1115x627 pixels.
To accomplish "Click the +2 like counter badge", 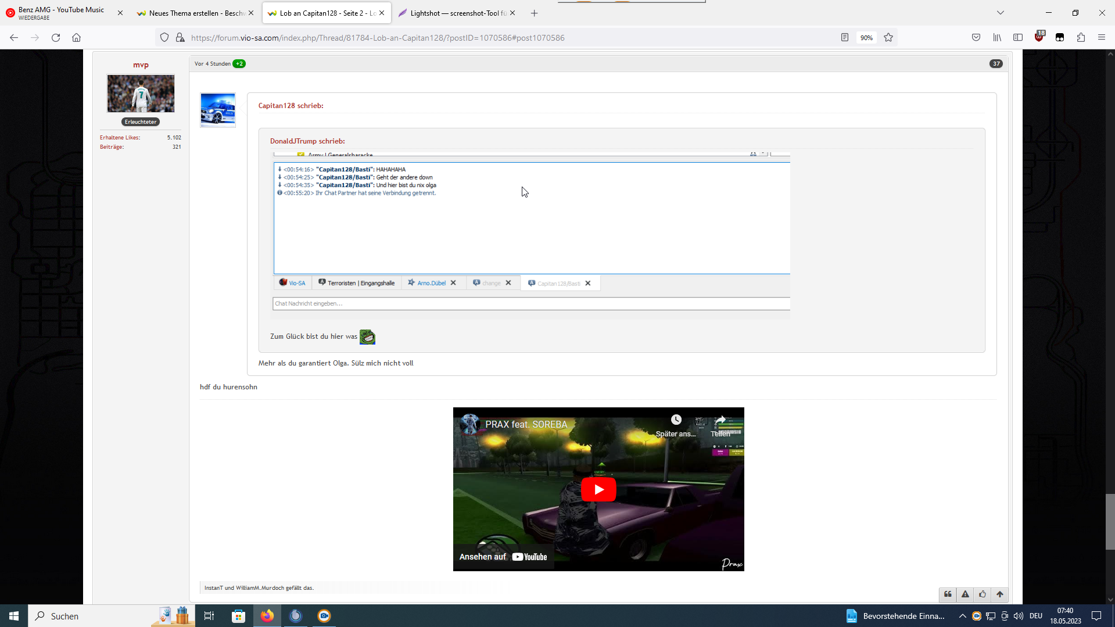I will click(x=239, y=64).
